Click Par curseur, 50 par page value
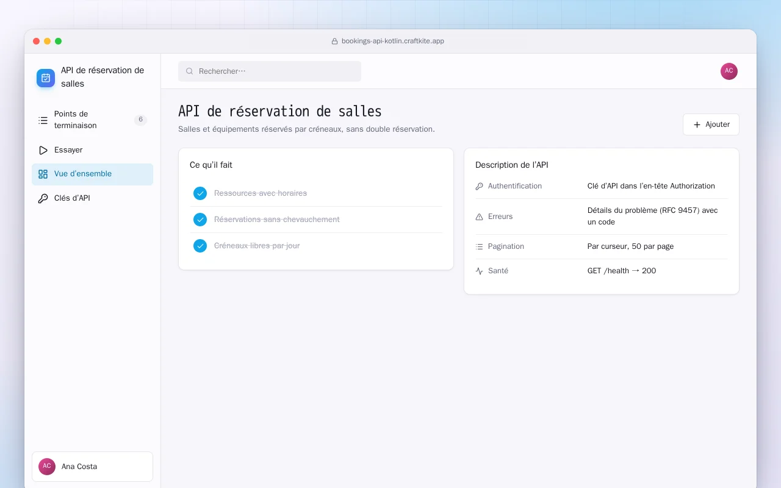The image size is (781, 488). tap(630, 246)
